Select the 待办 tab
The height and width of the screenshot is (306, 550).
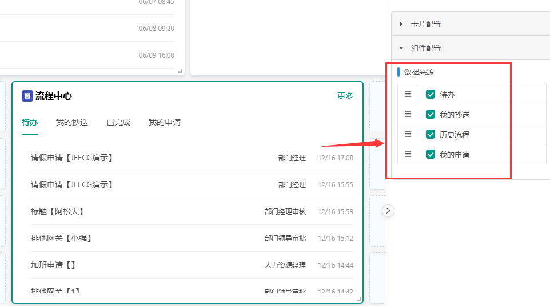[x=30, y=123]
